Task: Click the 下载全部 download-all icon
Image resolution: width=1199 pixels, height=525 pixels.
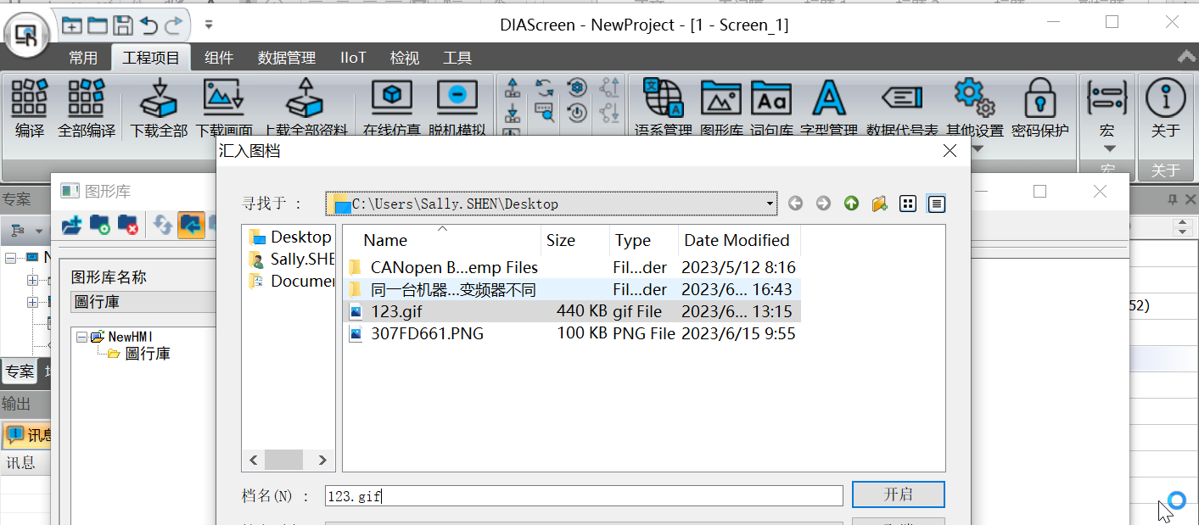Action: tap(158, 99)
